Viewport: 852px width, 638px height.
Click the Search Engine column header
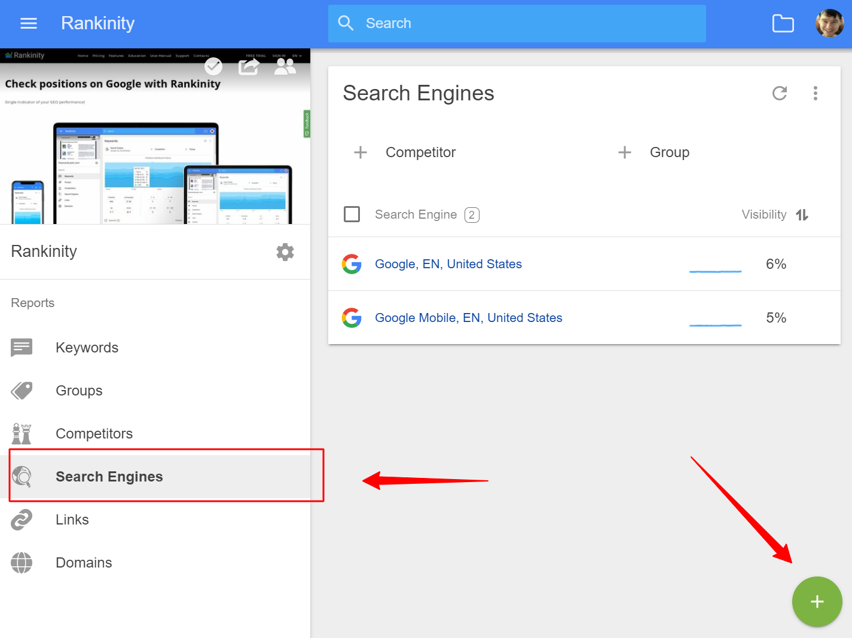click(416, 214)
